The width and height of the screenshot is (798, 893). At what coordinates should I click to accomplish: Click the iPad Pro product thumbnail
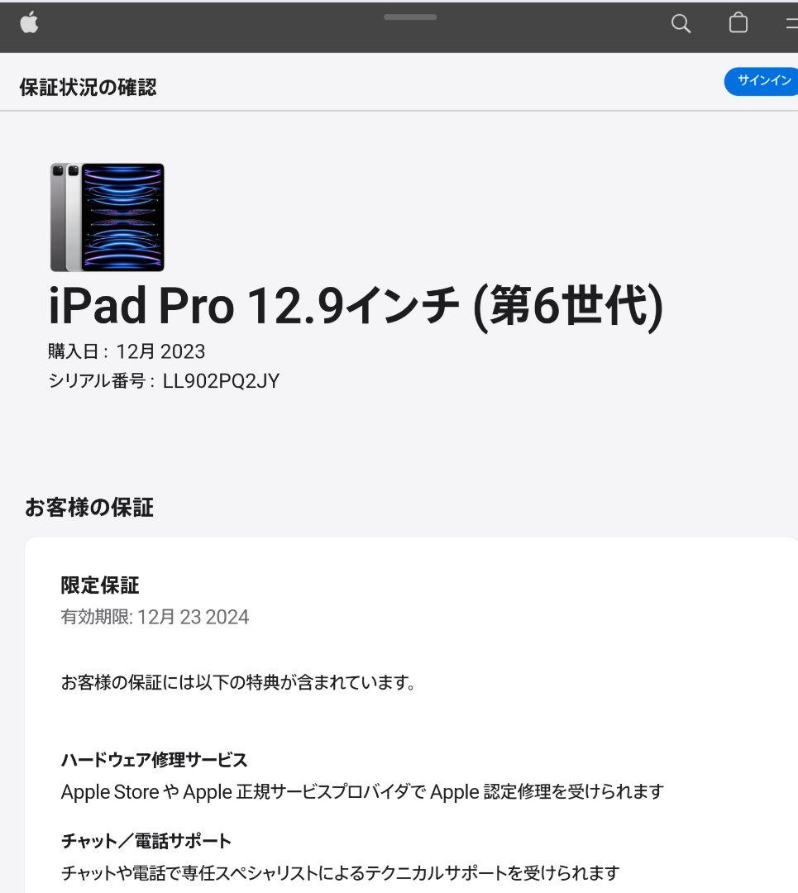[107, 217]
